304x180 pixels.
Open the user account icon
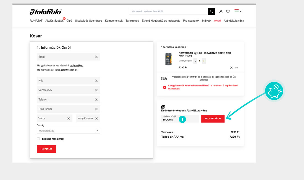pyautogui.click(x=221, y=11)
